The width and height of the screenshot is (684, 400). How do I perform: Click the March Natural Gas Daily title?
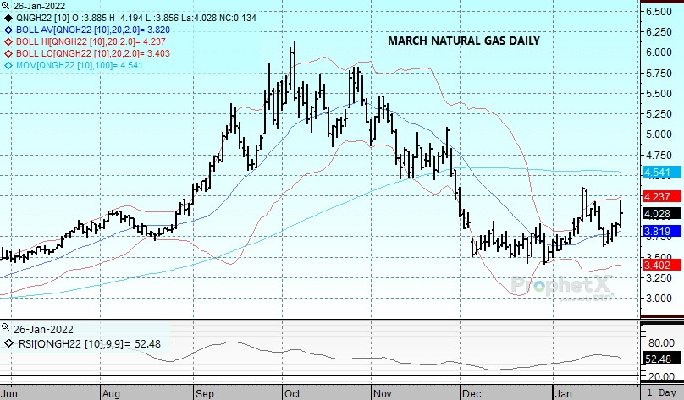pyautogui.click(x=463, y=41)
